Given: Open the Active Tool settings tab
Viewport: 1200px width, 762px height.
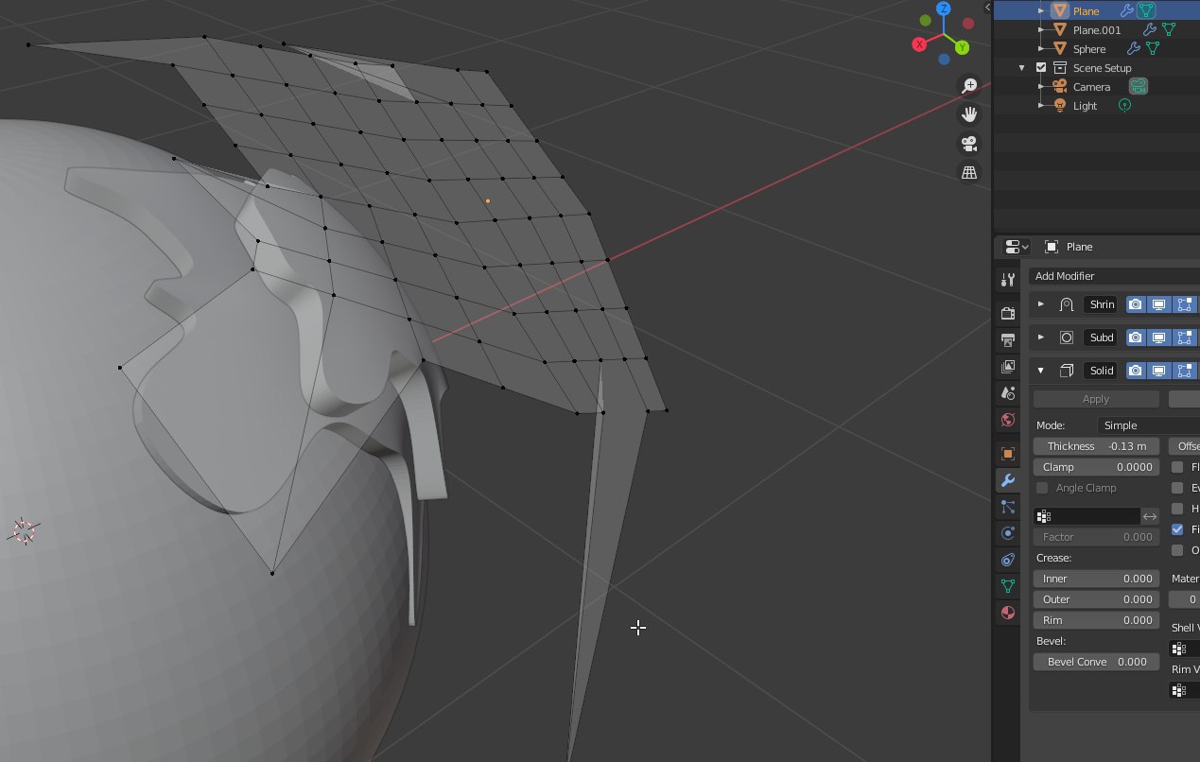Looking at the screenshot, I should pyautogui.click(x=1008, y=280).
